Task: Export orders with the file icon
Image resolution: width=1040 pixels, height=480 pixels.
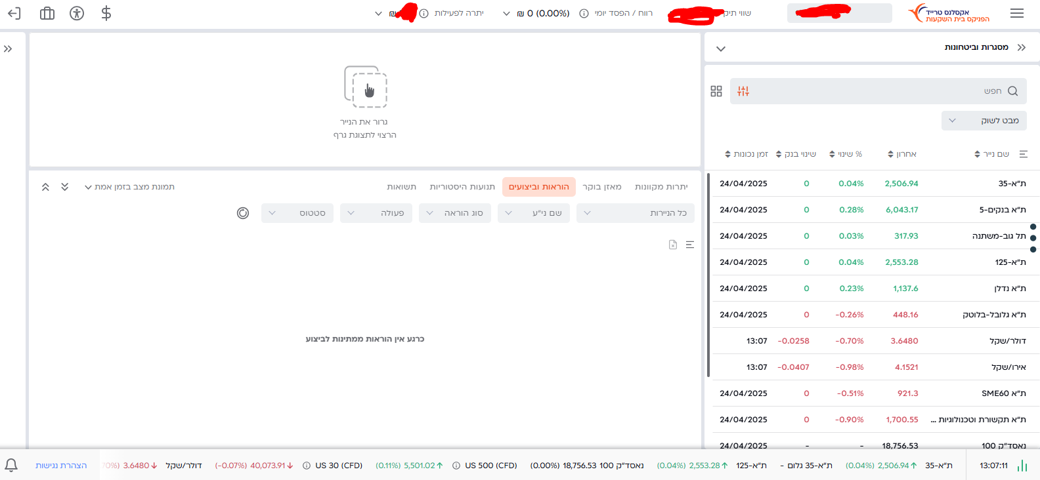Action: [673, 245]
